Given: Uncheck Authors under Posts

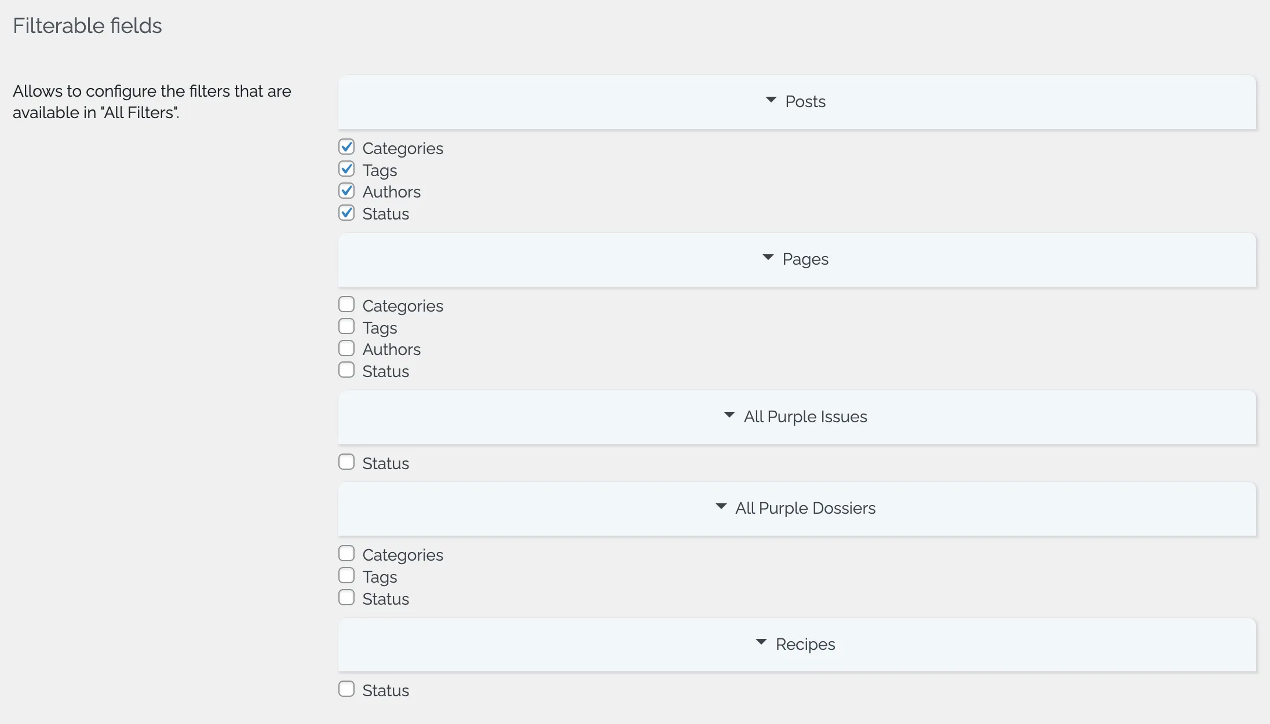Looking at the screenshot, I should pos(346,191).
